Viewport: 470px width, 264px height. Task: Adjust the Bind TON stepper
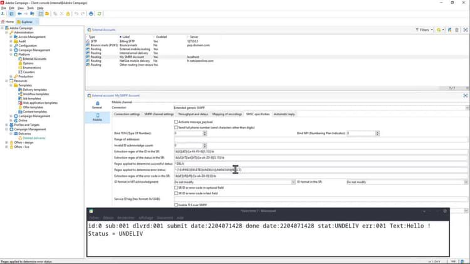coord(205,133)
